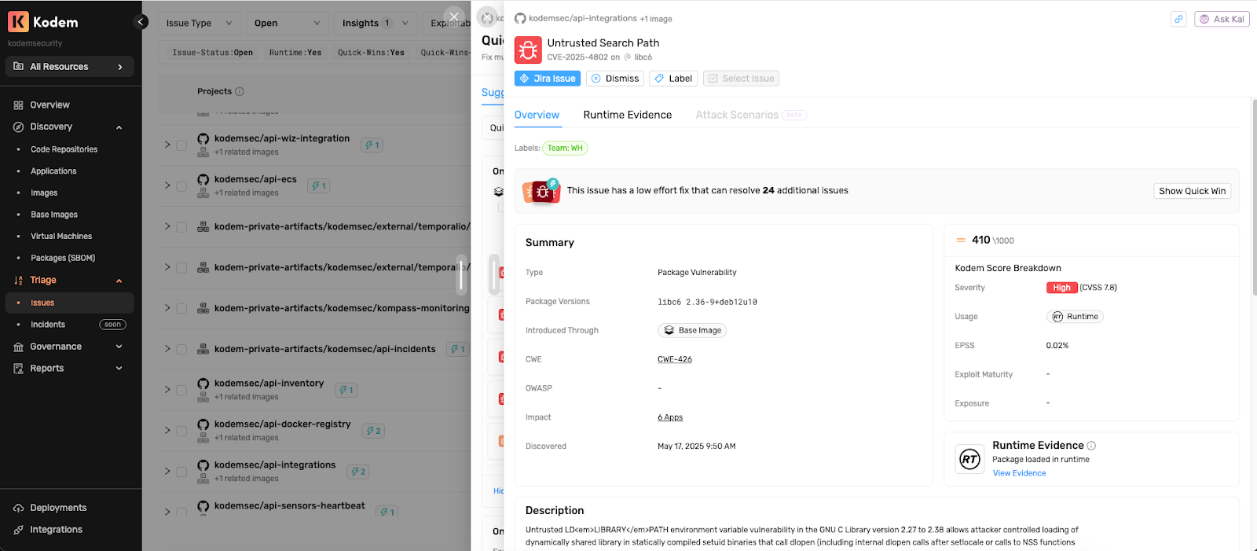Check the kodemsec/api-ecs checkbox
The height and width of the screenshot is (551, 1257).
[x=181, y=186]
